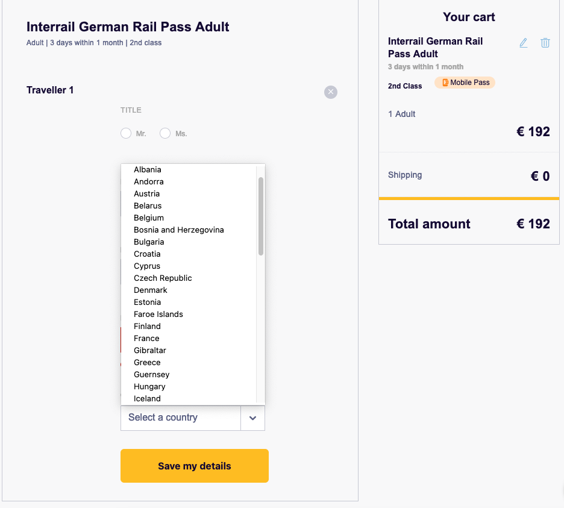564x508 pixels.
Task: Select Iceland at the list bottom
Action: (147, 399)
